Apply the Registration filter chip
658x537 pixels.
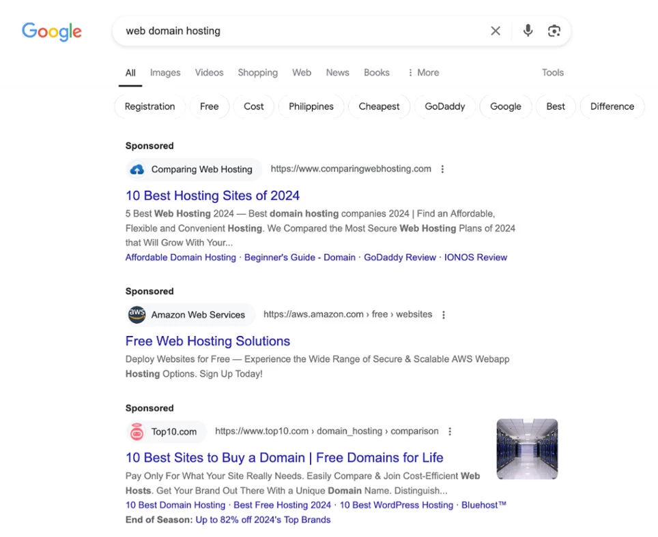(149, 106)
